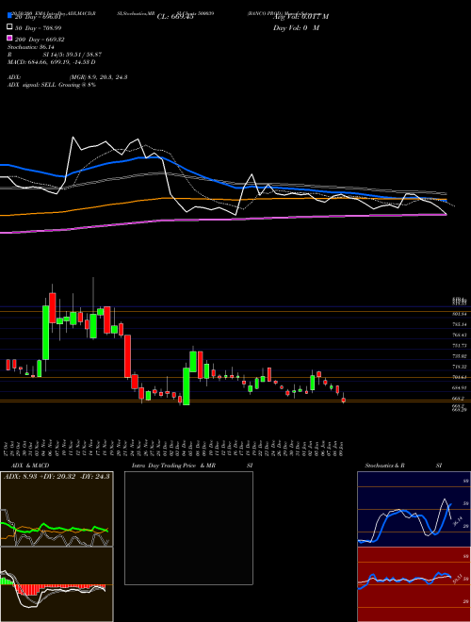471x622 pixels.
Task: Click the 'Avg Vol: 0.017 M' text
Action: pyautogui.click(x=300, y=17)
